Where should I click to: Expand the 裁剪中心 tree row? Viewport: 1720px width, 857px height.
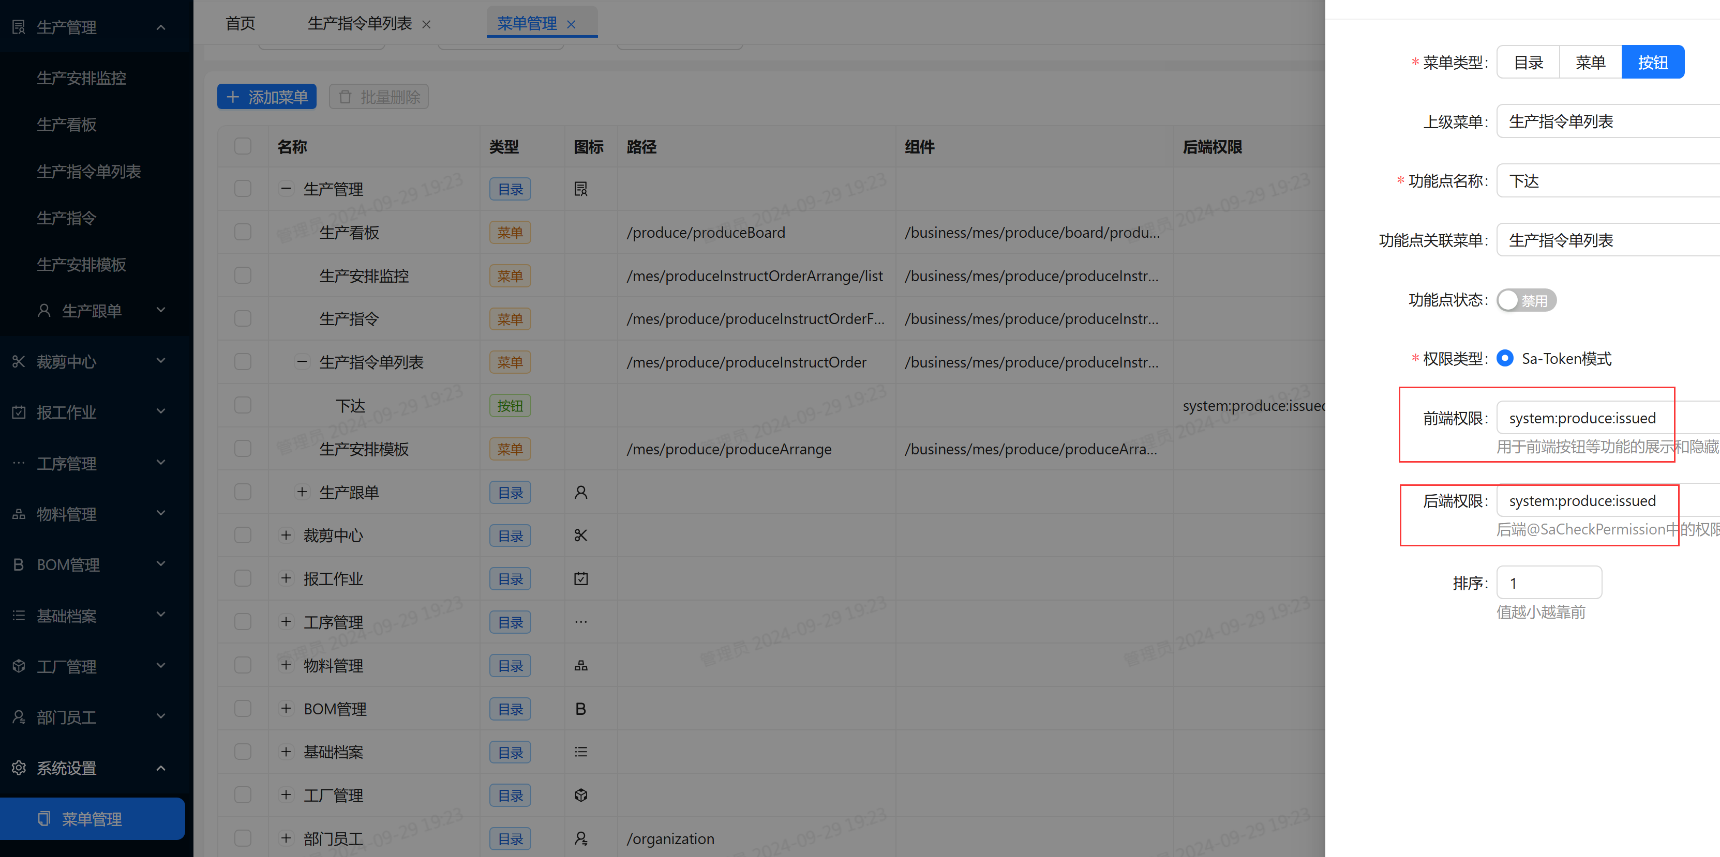(x=286, y=535)
